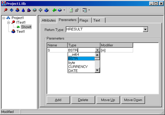Open the Text tab
Image resolution: width=165 pixels, height=115 pixels.
pos(97,20)
